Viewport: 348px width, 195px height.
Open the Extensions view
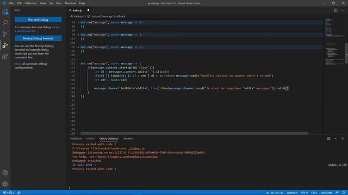5,56
